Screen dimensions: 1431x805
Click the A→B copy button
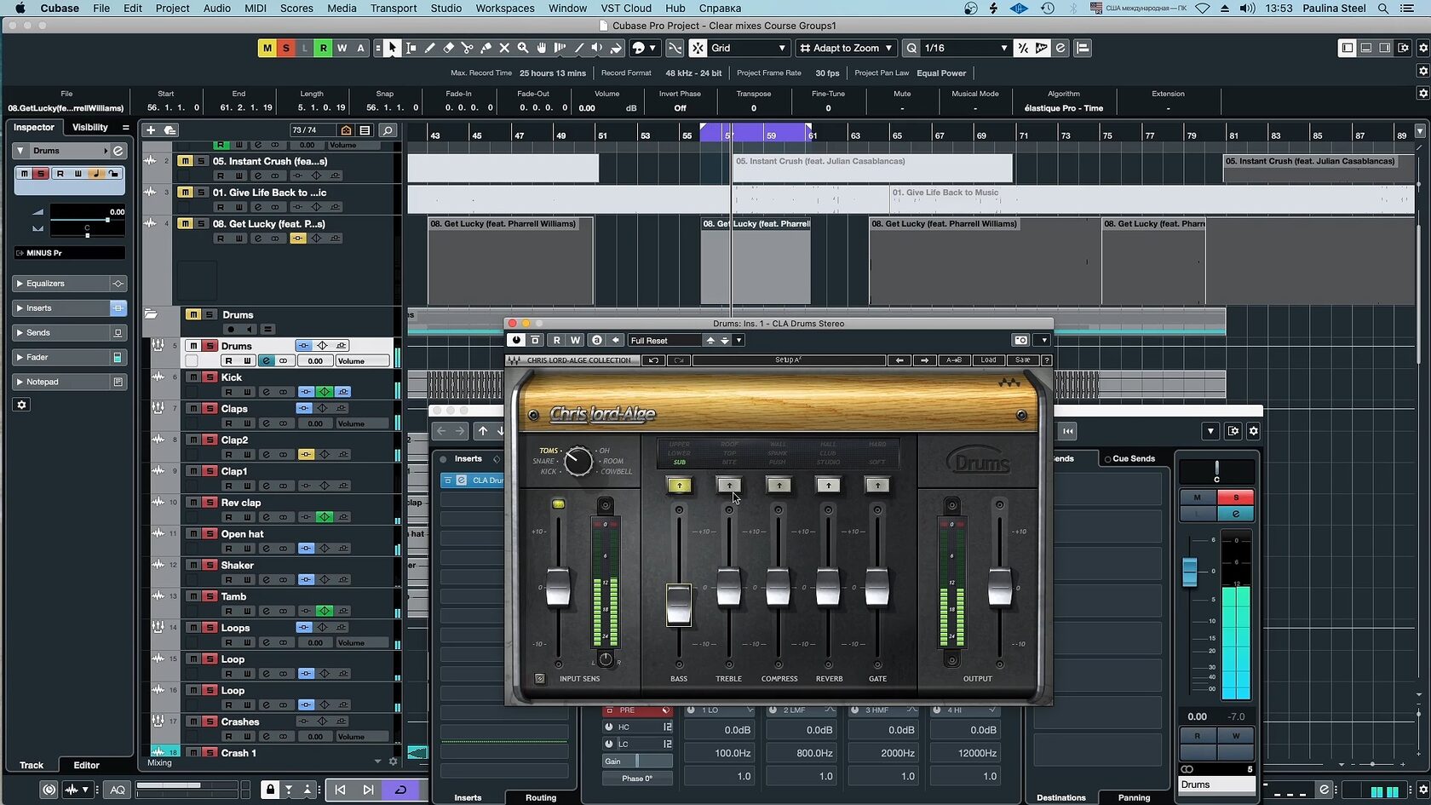click(x=954, y=360)
